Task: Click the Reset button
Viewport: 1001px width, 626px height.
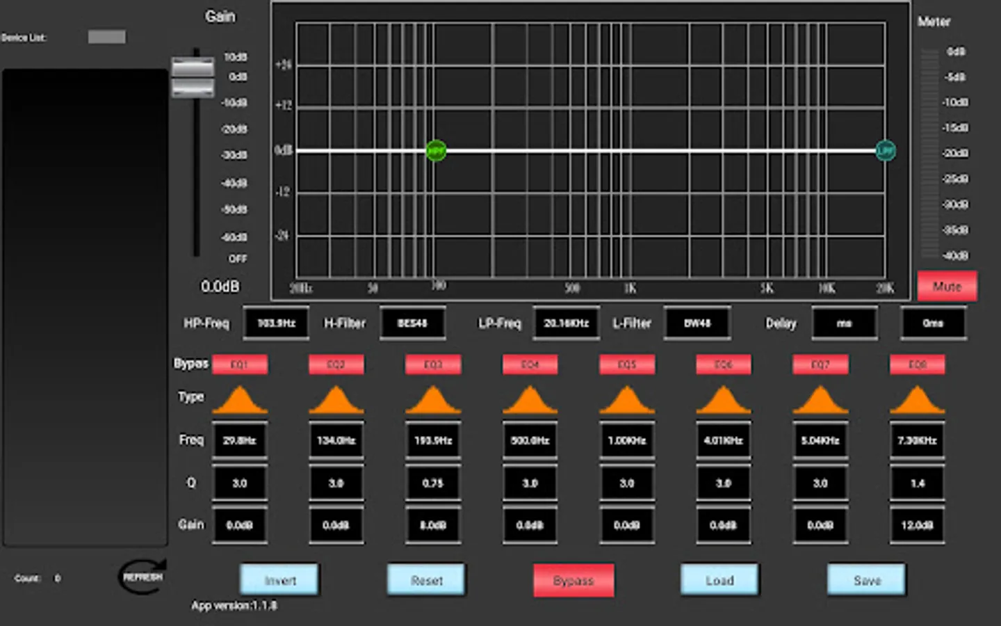Action: (426, 579)
